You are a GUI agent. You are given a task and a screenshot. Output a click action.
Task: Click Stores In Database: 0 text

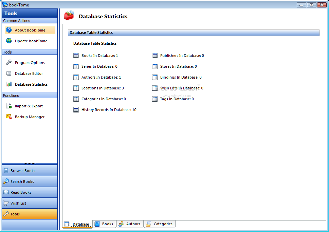coord(178,66)
